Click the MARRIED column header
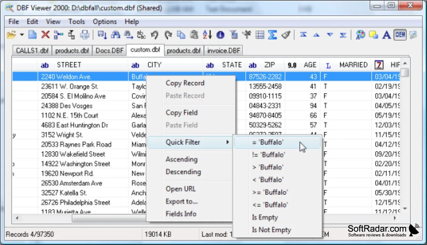The image size is (427, 245). point(346,65)
